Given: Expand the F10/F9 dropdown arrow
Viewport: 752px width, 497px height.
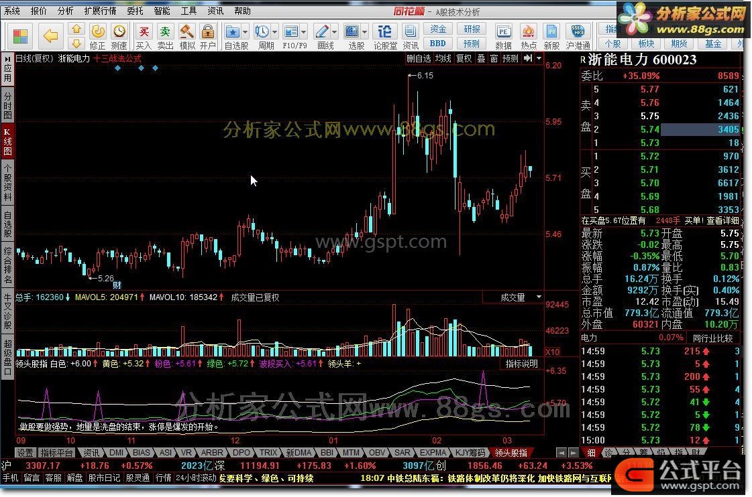Looking at the screenshot, I should pos(304,32).
